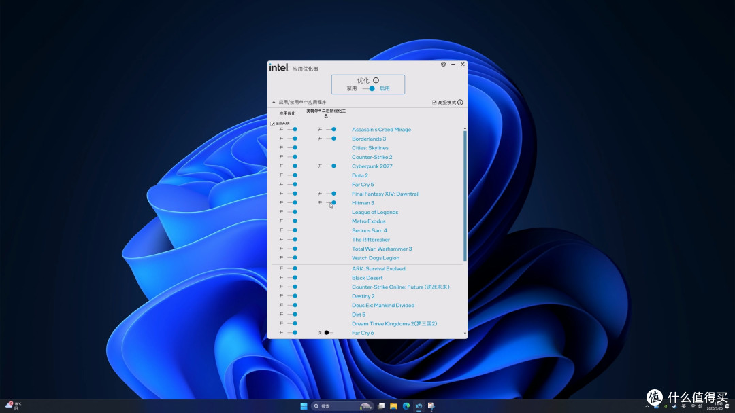Open the Deus Ex: Mankind Divided link

(383, 306)
